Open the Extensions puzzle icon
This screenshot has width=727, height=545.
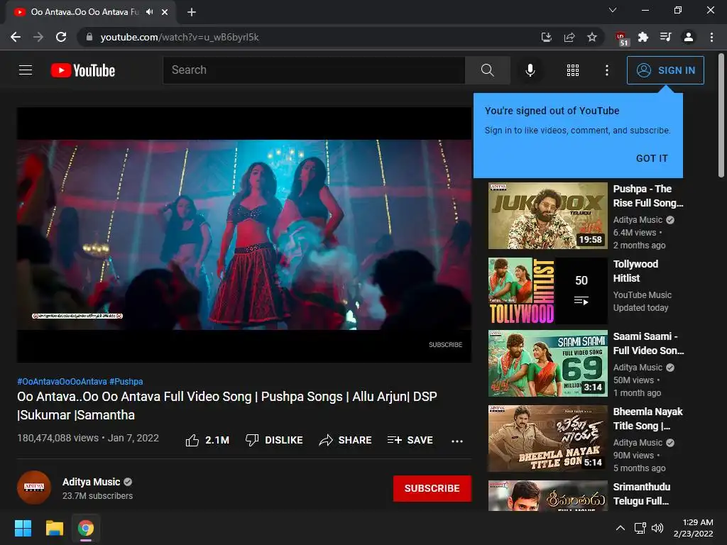coord(643,37)
